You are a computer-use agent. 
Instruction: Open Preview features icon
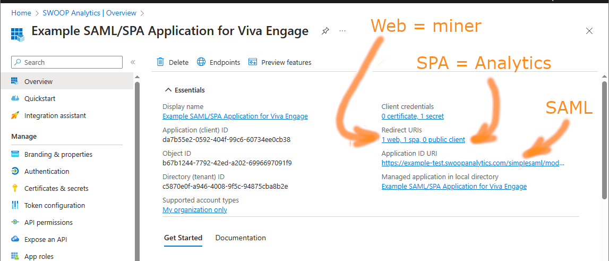pyautogui.click(x=253, y=62)
